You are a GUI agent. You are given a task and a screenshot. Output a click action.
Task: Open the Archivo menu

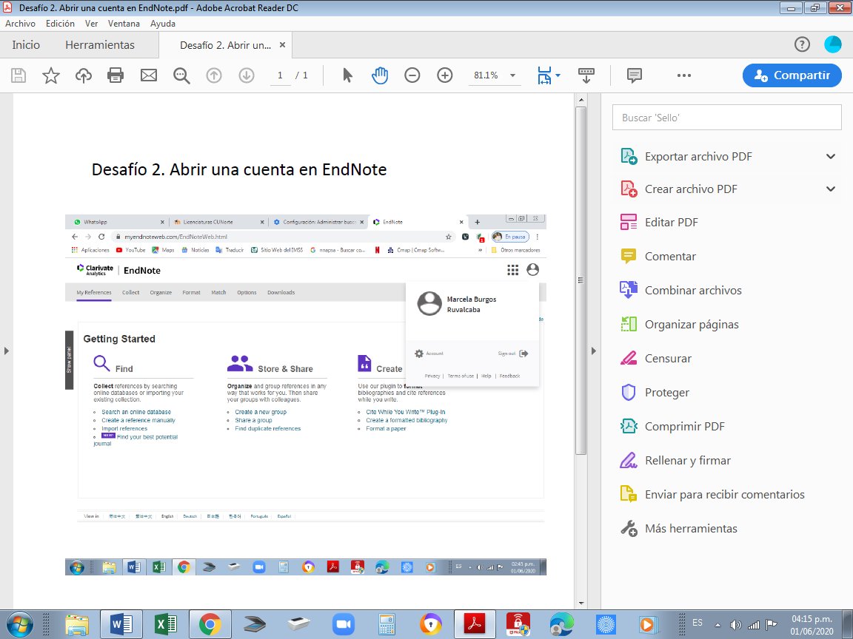(x=20, y=24)
